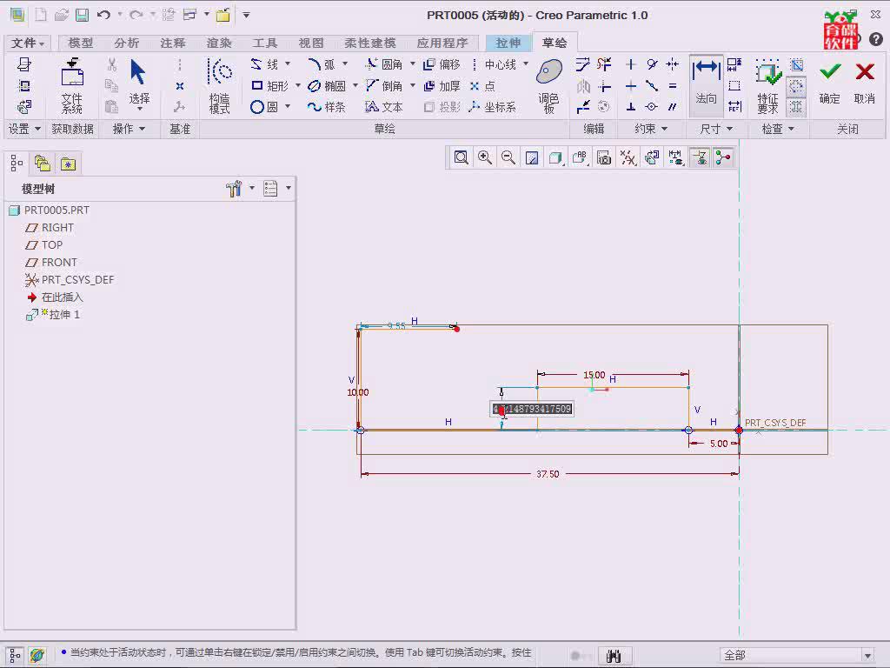This screenshot has height=668, width=890.
Task: Switch to the Model (模型) ribbon tab
Action: (x=81, y=43)
